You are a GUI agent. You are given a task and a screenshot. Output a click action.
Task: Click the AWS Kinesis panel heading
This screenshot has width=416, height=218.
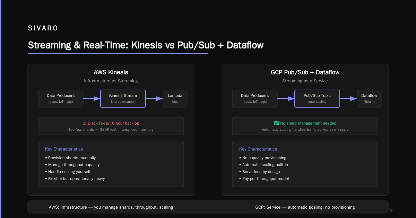[111, 72]
